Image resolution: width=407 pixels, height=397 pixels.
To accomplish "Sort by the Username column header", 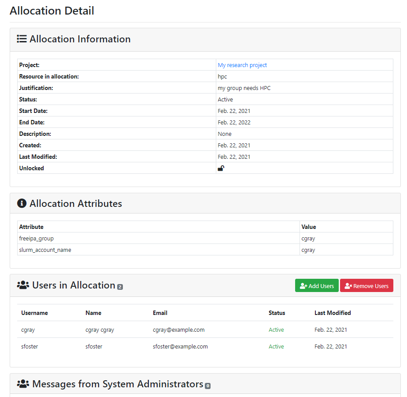I will click(x=34, y=313).
